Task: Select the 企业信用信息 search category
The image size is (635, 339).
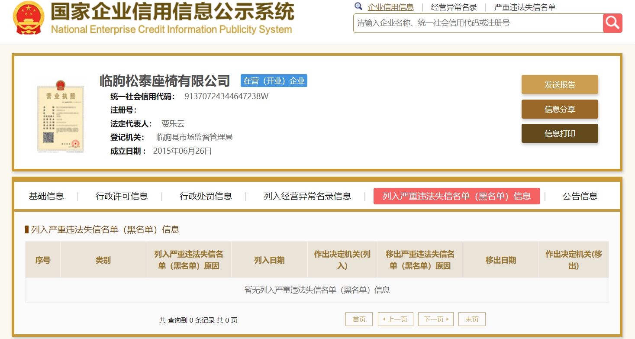Action: [390, 7]
